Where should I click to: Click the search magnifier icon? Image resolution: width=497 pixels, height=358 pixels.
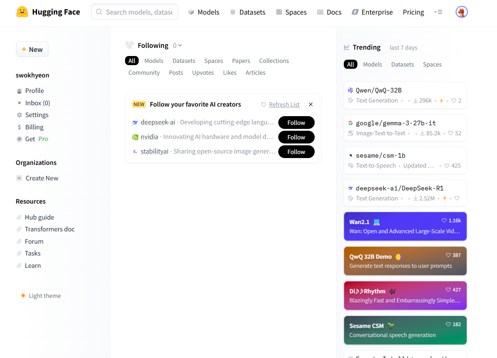pos(99,12)
